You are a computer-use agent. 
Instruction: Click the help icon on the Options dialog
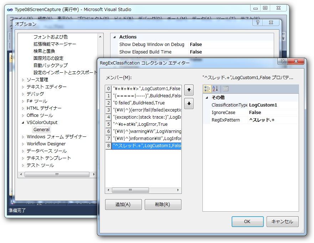(257, 22)
